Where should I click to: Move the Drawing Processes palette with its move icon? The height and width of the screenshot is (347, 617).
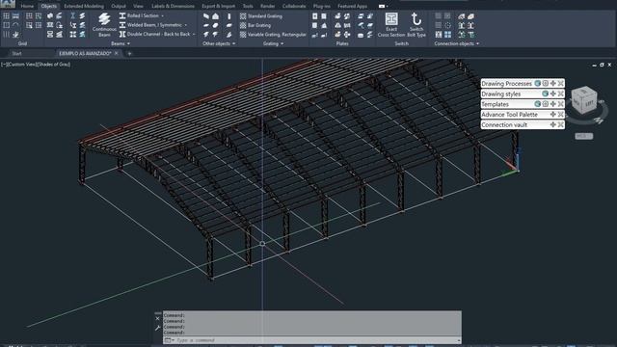pos(552,84)
